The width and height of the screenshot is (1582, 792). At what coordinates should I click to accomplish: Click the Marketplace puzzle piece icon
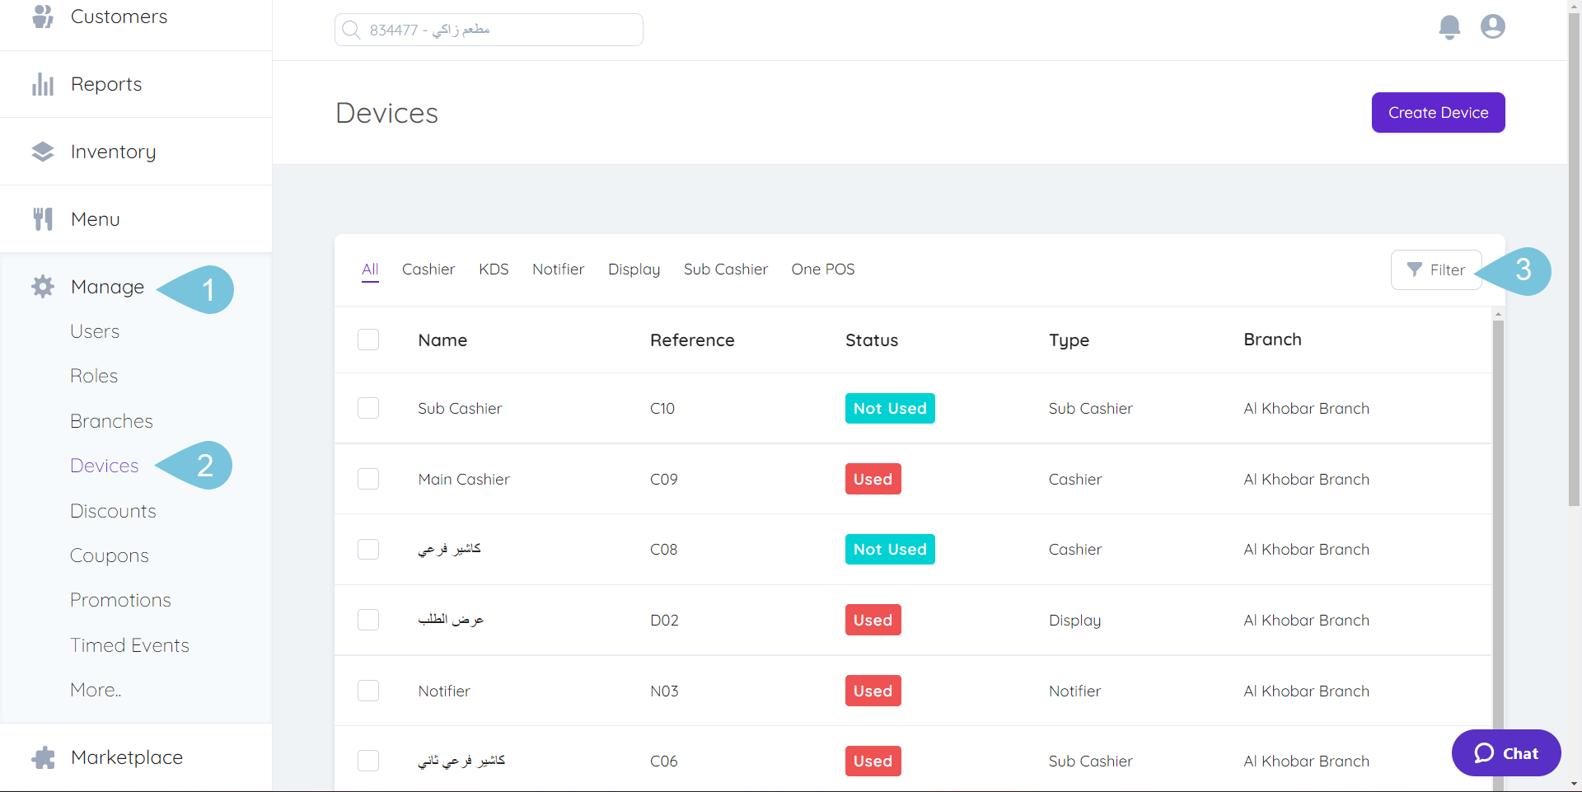pos(43,757)
